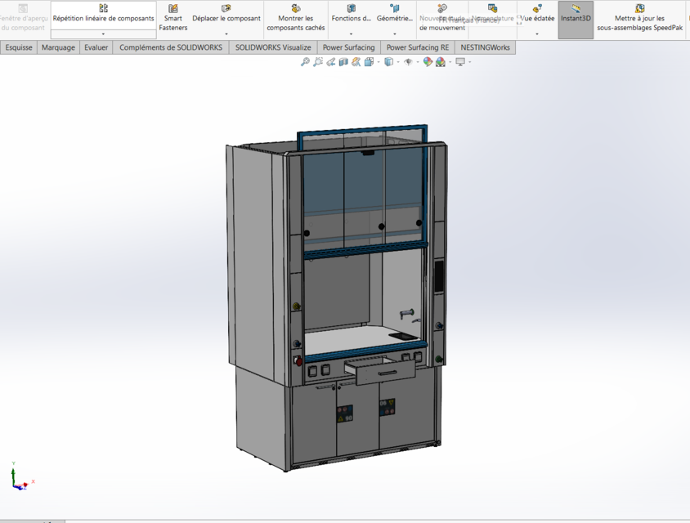Select Répétition linéaire de composants
The height and width of the screenshot is (523, 690).
tap(103, 18)
